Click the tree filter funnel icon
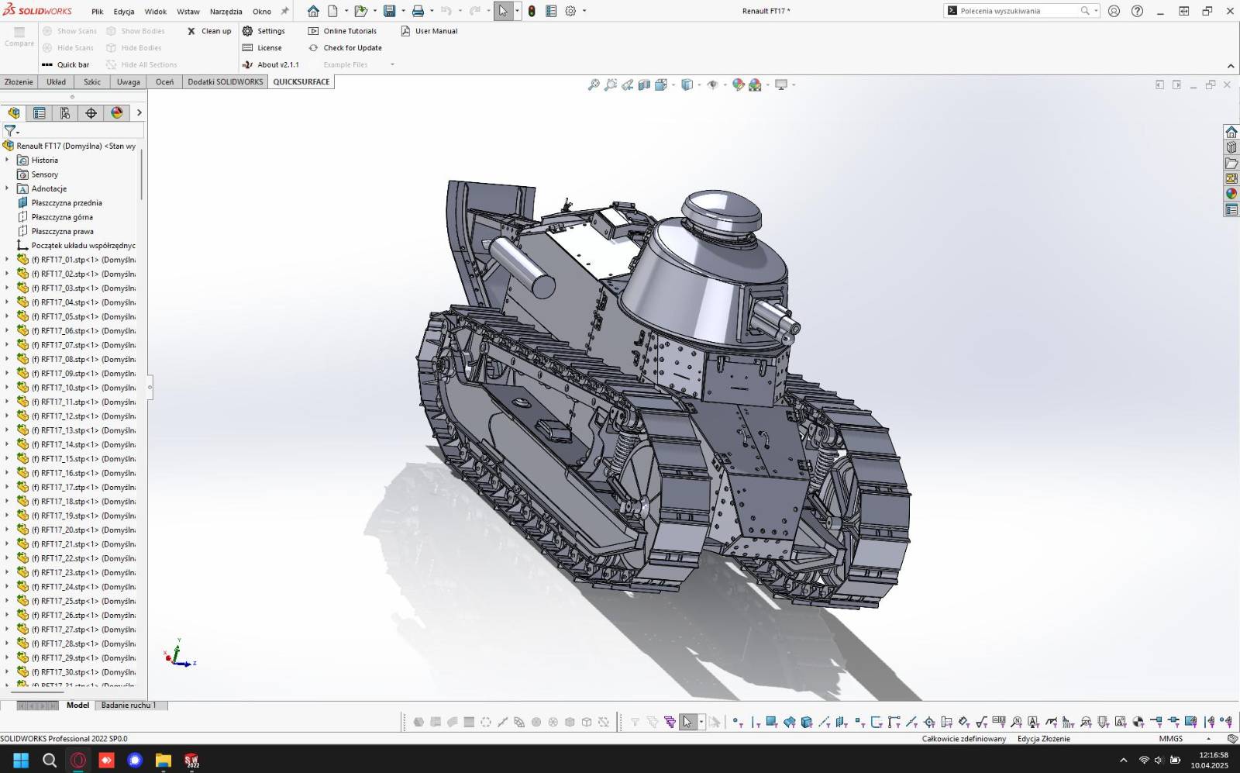Viewport: 1240px width, 773px height. tap(10, 131)
